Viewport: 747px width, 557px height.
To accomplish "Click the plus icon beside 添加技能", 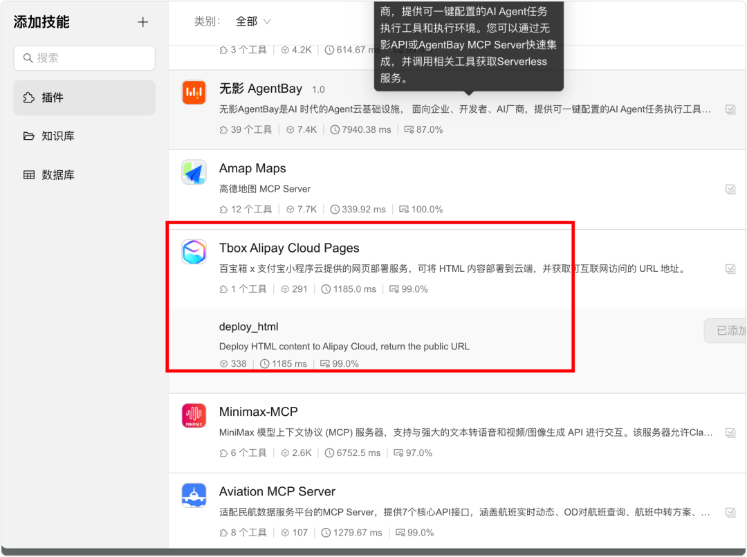I will click(x=142, y=22).
